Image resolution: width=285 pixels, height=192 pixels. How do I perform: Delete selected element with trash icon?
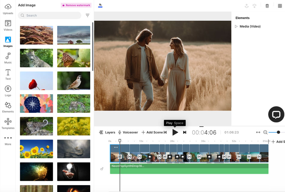point(267,6)
